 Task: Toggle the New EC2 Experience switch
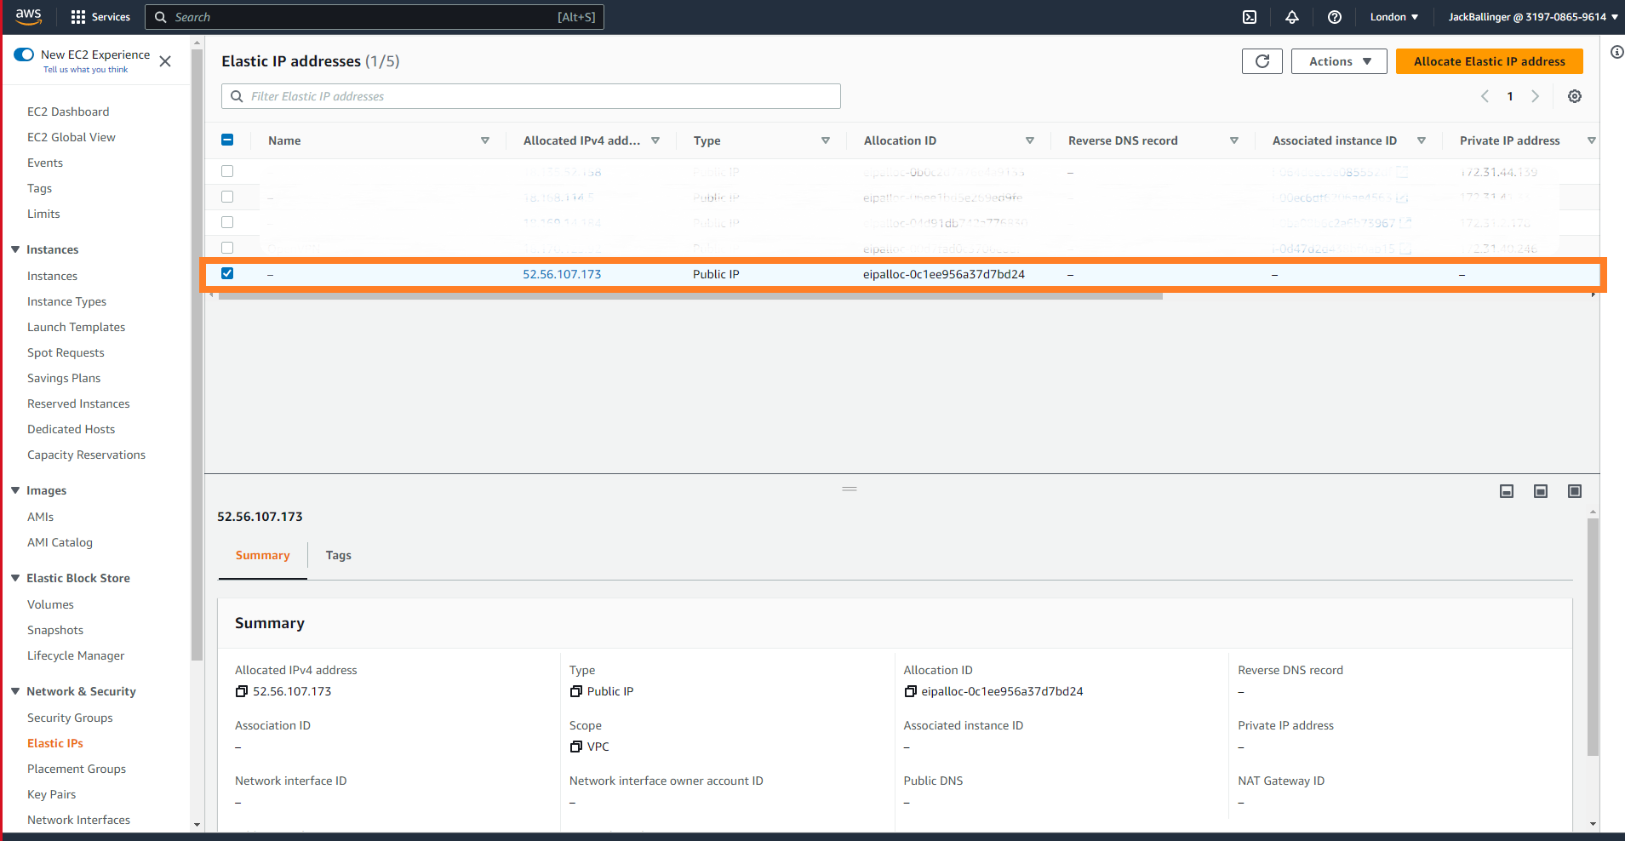click(24, 54)
